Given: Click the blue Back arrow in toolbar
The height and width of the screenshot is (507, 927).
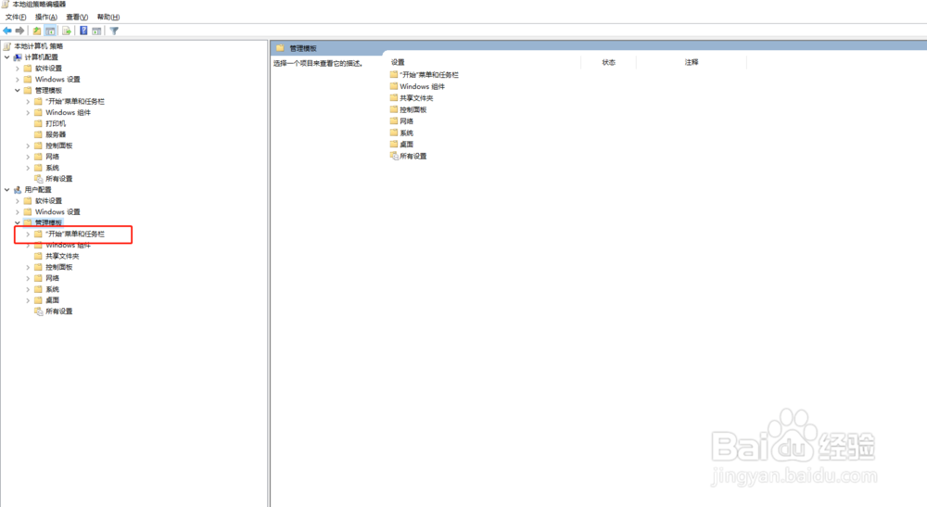Looking at the screenshot, I should pyautogui.click(x=7, y=31).
